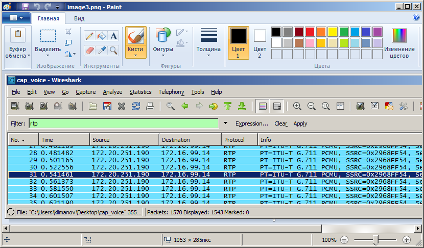Click the Wireshark Normal size 1:1 icon

(326, 106)
